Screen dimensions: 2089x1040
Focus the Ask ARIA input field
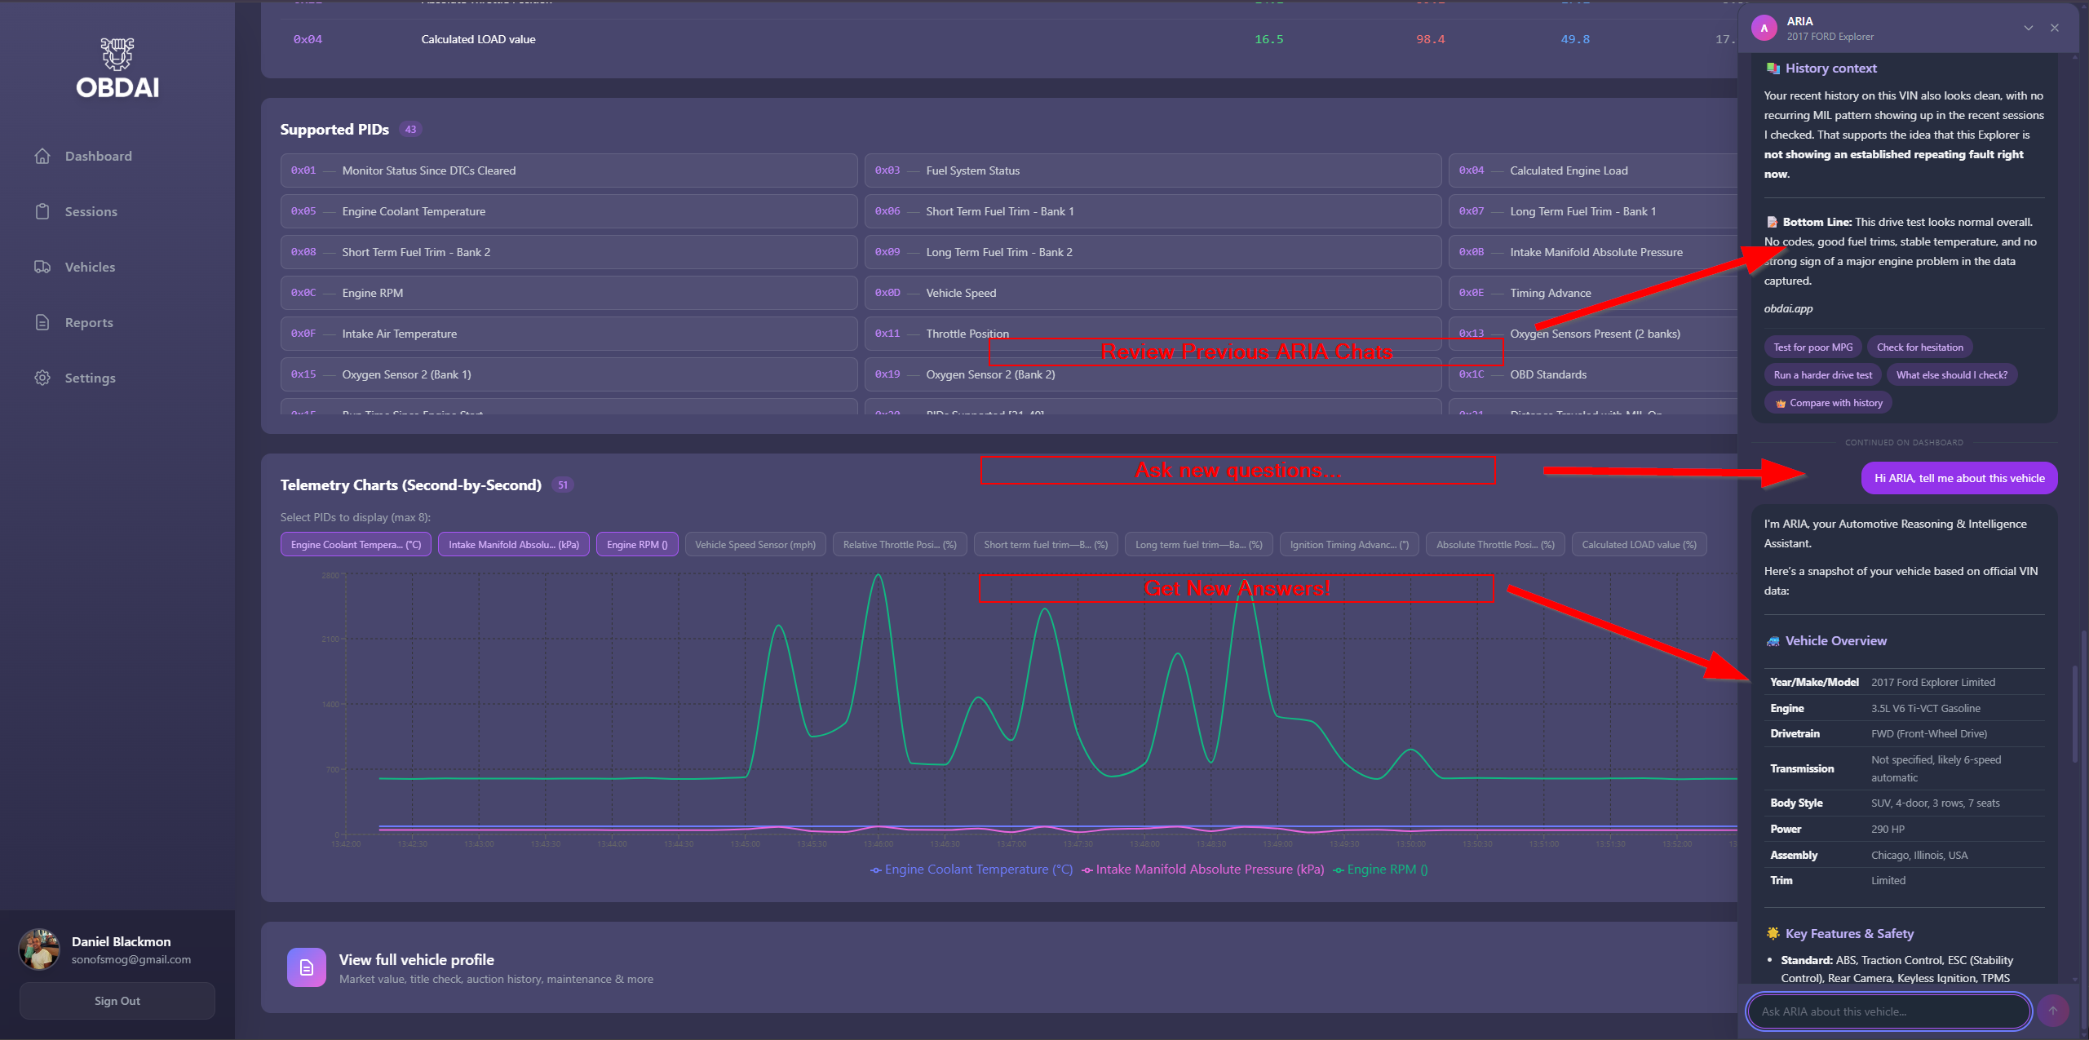(x=1887, y=1011)
